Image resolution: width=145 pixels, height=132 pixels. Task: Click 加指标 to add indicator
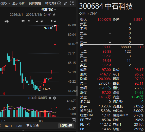click(x=32, y=98)
